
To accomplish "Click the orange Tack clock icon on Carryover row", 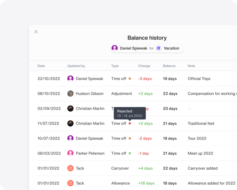I will coord(70,168).
